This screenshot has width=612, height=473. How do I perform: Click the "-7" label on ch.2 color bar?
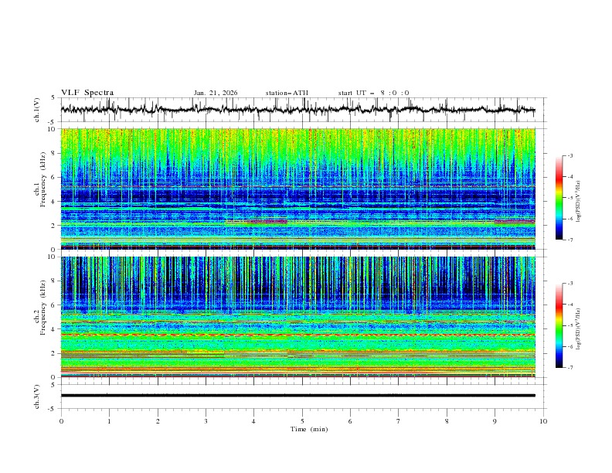569,367
